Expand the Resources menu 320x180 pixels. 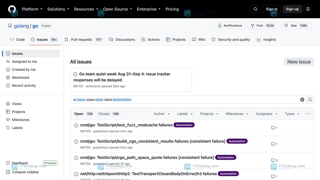click(86, 9)
